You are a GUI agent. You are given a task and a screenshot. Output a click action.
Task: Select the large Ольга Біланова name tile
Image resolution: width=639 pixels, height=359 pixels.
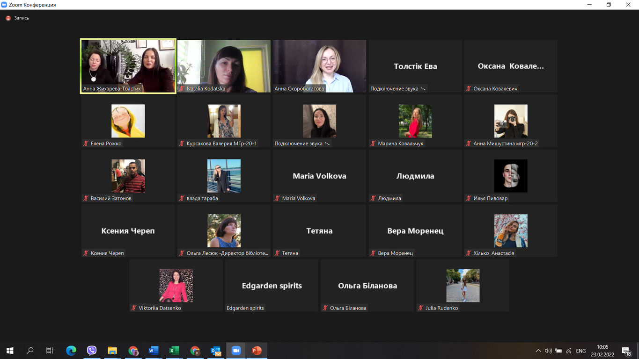(367, 286)
